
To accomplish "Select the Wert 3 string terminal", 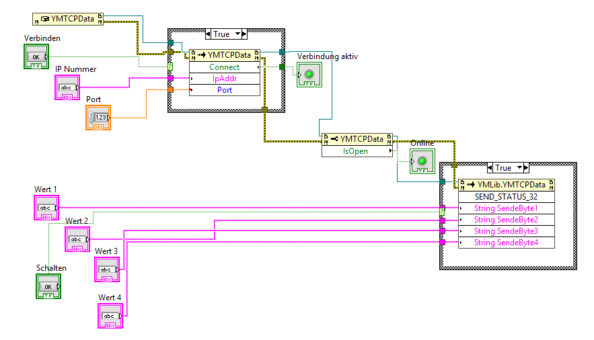I will (x=107, y=269).
